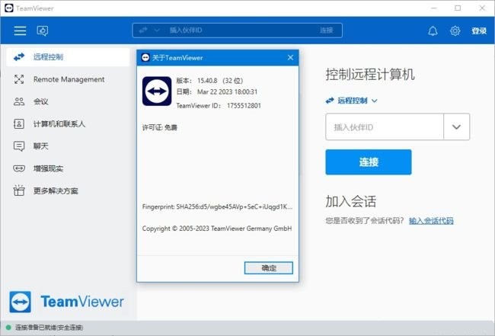Click the remote screen feedback icon in the header

tap(43, 30)
